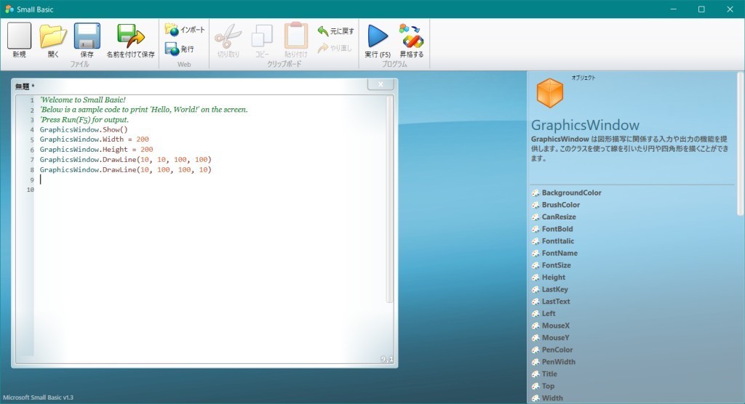This screenshot has height=404, width=745.
Task: Select BackgroundColor property in the list
Action: 572,193
